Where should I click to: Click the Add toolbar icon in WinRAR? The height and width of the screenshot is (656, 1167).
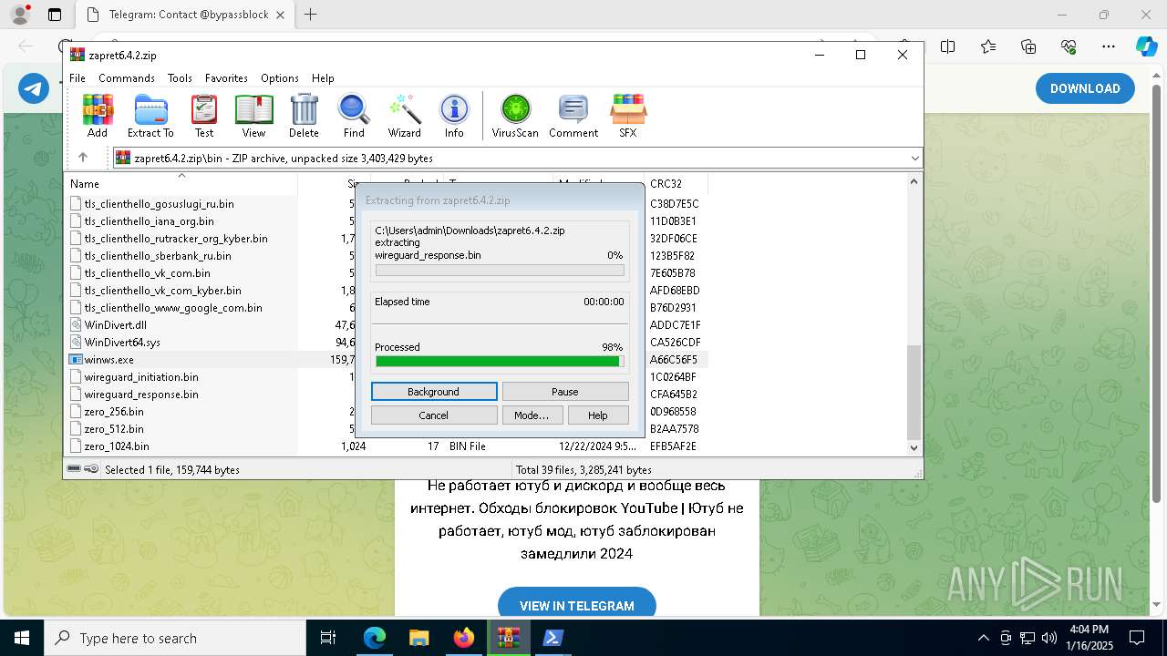pyautogui.click(x=98, y=116)
